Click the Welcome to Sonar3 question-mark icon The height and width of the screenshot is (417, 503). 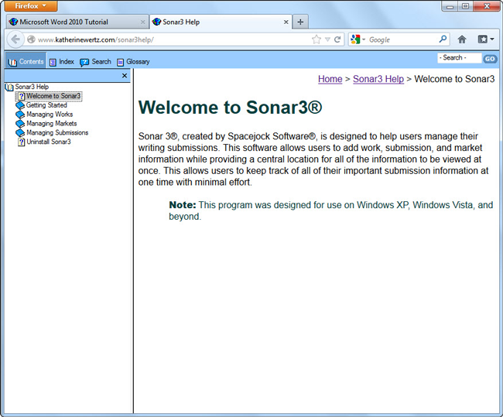(x=21, y=96)
